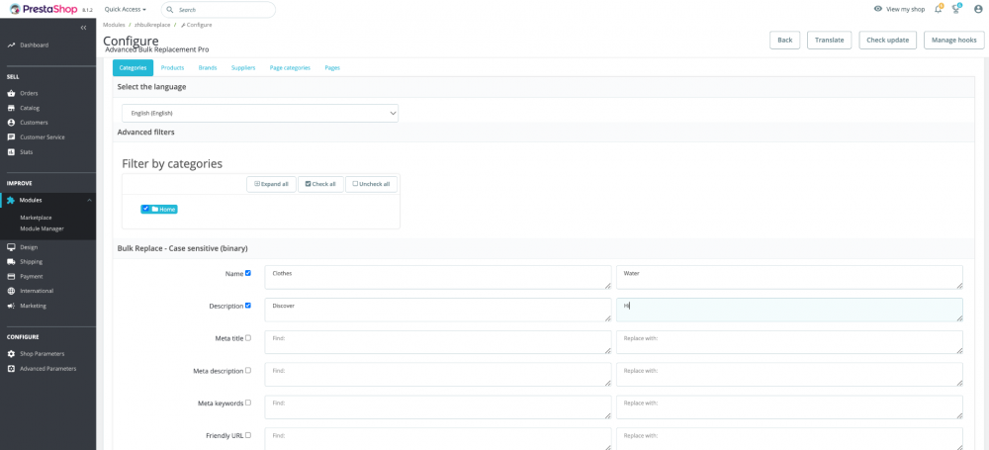Click the Translate button

[x=830, y=40]
